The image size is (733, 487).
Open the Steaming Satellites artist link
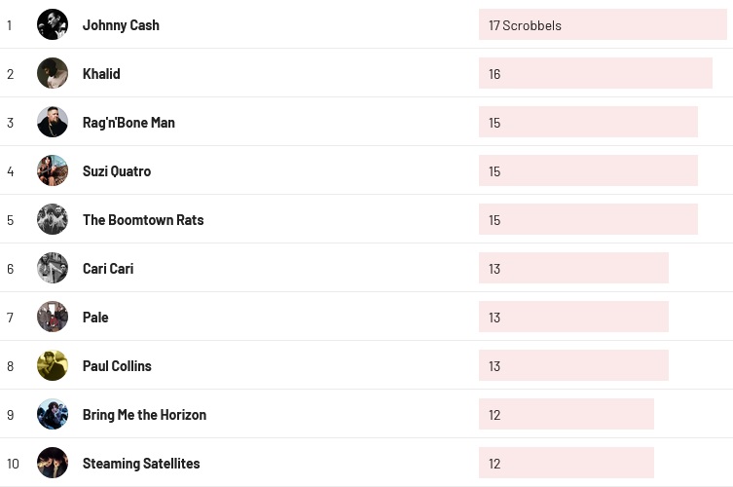click(141, 464)
